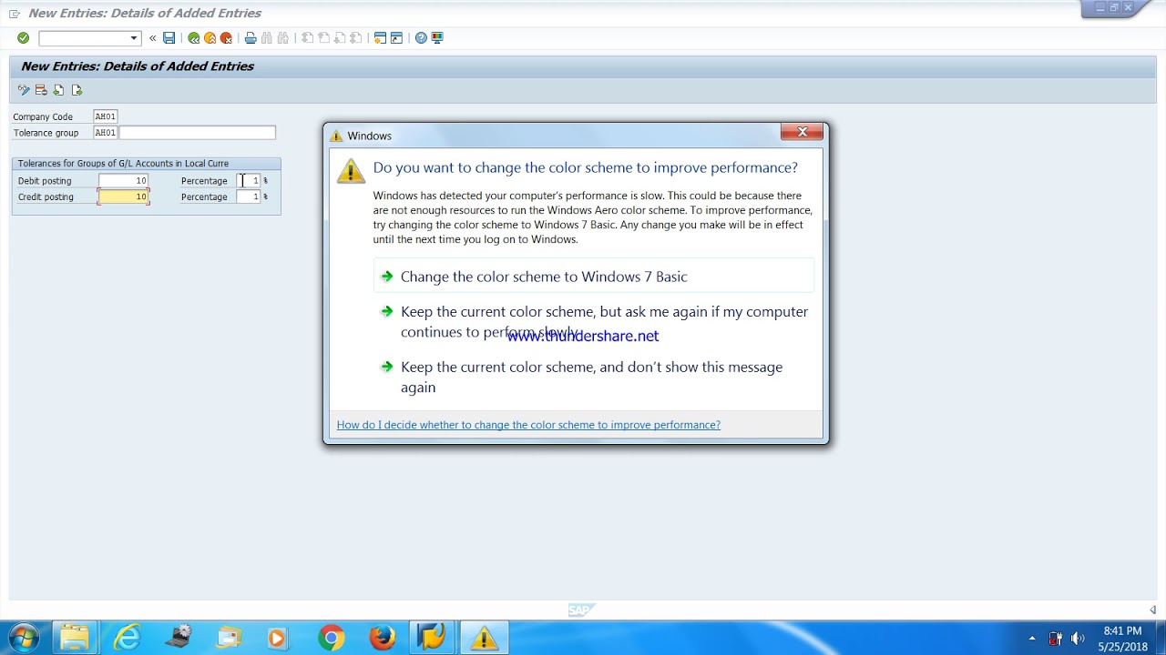Choose Keep current scheme but ask me again
The width and height of the screenshot is (1166, 655).
pos(594,321)
